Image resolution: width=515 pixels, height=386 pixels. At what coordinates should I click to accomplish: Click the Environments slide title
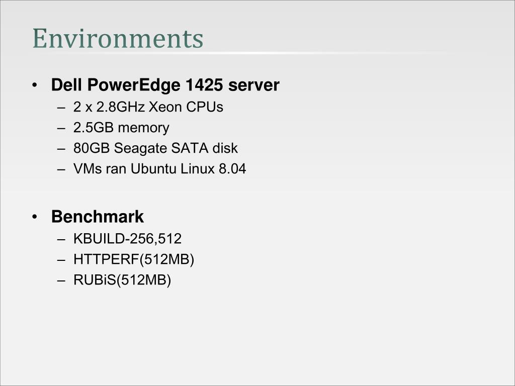point(118,38)
